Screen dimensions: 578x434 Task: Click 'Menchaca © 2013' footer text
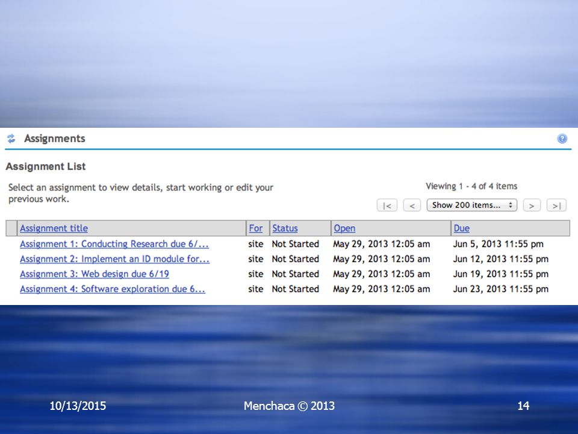[289, 406]
